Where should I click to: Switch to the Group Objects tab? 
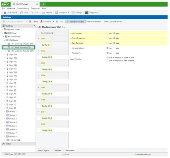pos(44,150)
